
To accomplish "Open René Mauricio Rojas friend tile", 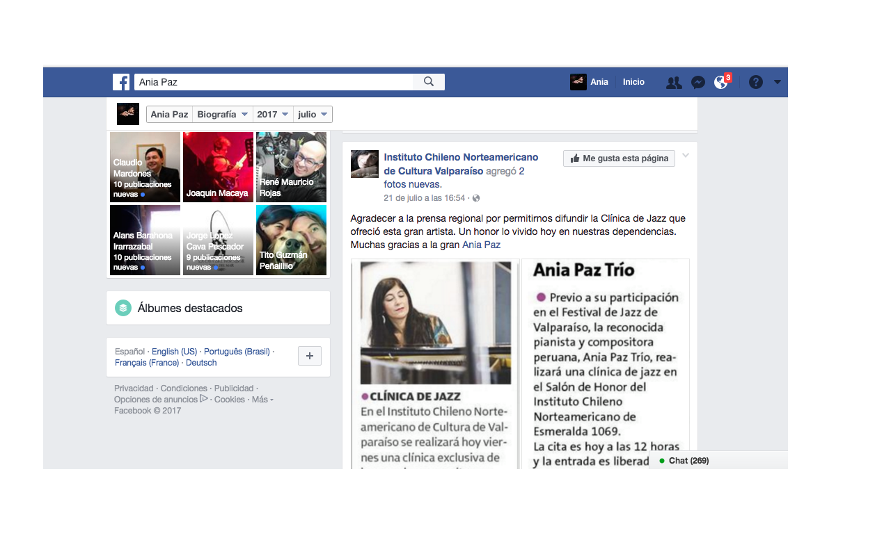I will tap(291, 167).
